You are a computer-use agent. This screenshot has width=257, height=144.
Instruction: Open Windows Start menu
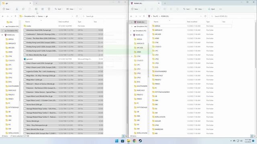(116, 141)
